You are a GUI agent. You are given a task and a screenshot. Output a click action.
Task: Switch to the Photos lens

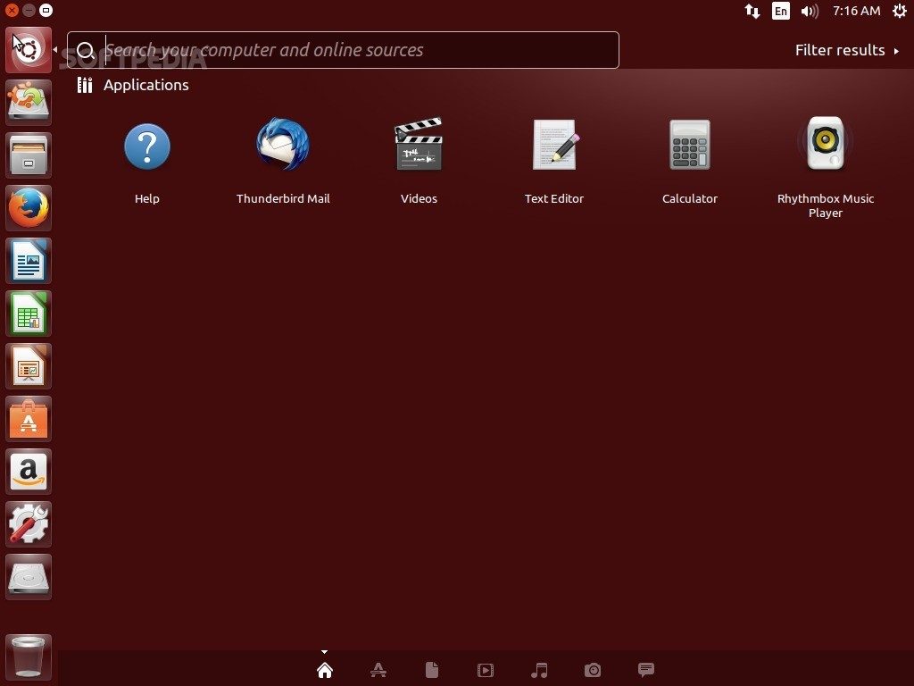point(593,670)
